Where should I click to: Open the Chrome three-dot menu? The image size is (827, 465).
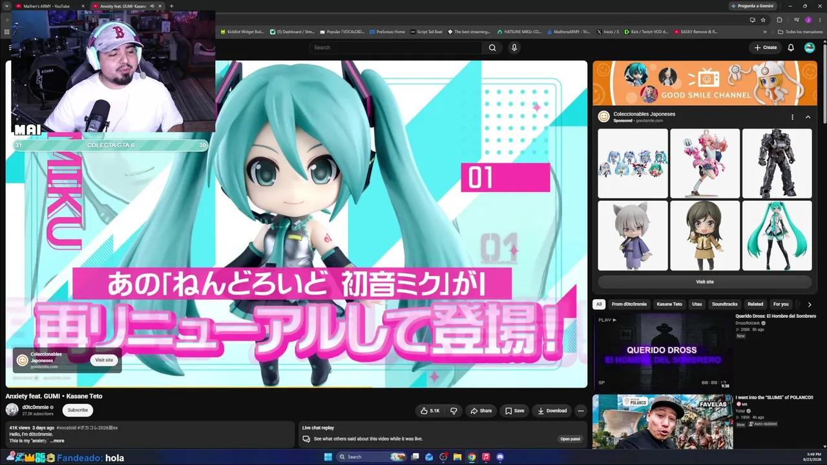point(819,20)
